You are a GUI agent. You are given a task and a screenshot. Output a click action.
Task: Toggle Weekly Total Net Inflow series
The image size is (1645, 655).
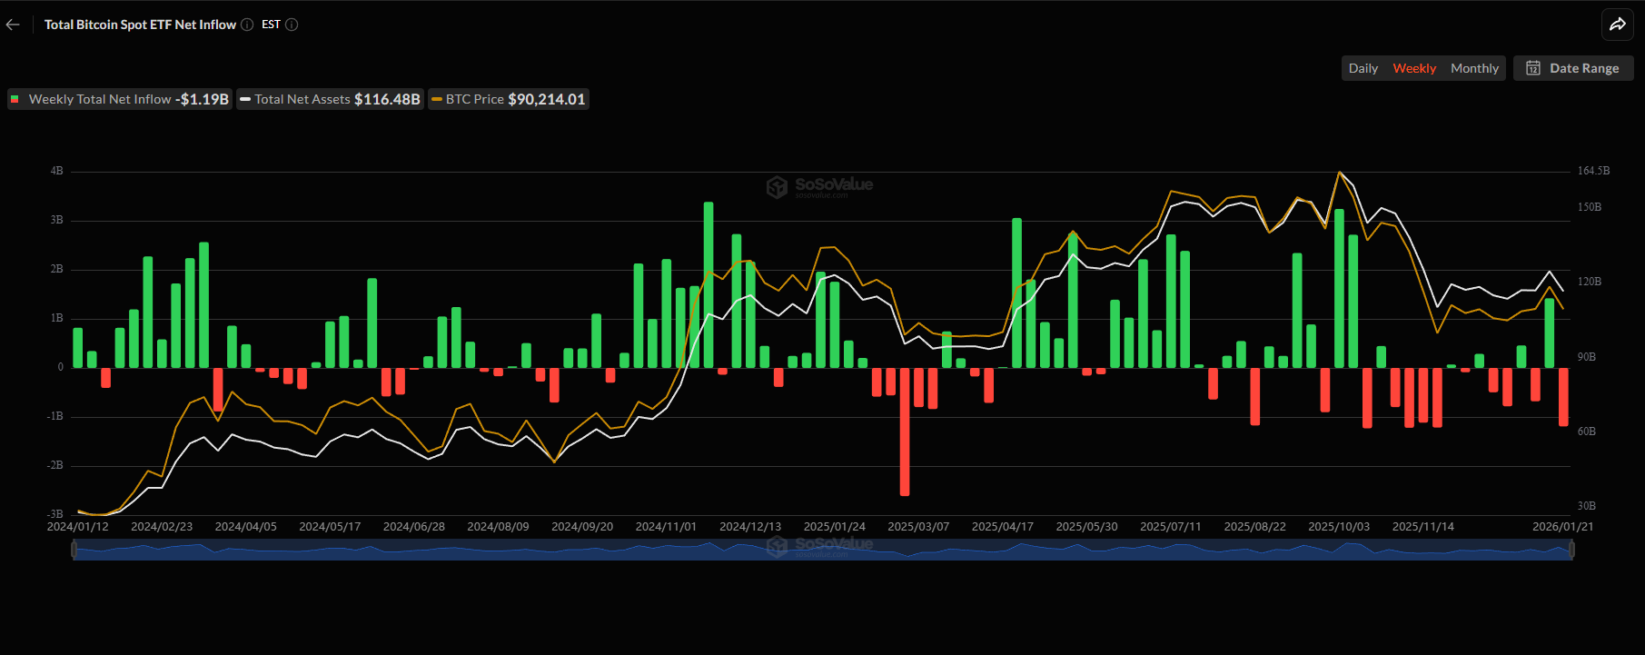pyautogui.click(x=120, y=99)
